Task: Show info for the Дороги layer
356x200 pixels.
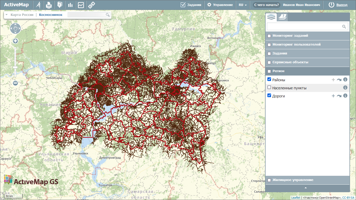Action: click(345, 96)
